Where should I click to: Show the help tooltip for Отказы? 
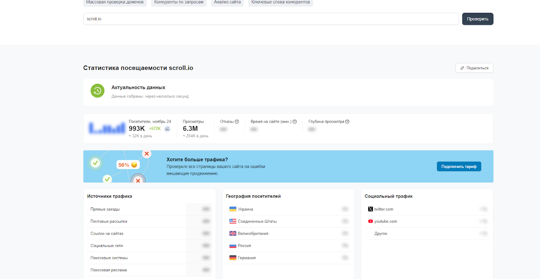coord(237,121)
